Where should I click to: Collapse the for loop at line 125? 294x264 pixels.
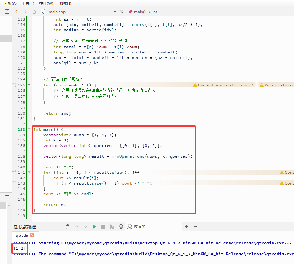(x=29, y=85)
